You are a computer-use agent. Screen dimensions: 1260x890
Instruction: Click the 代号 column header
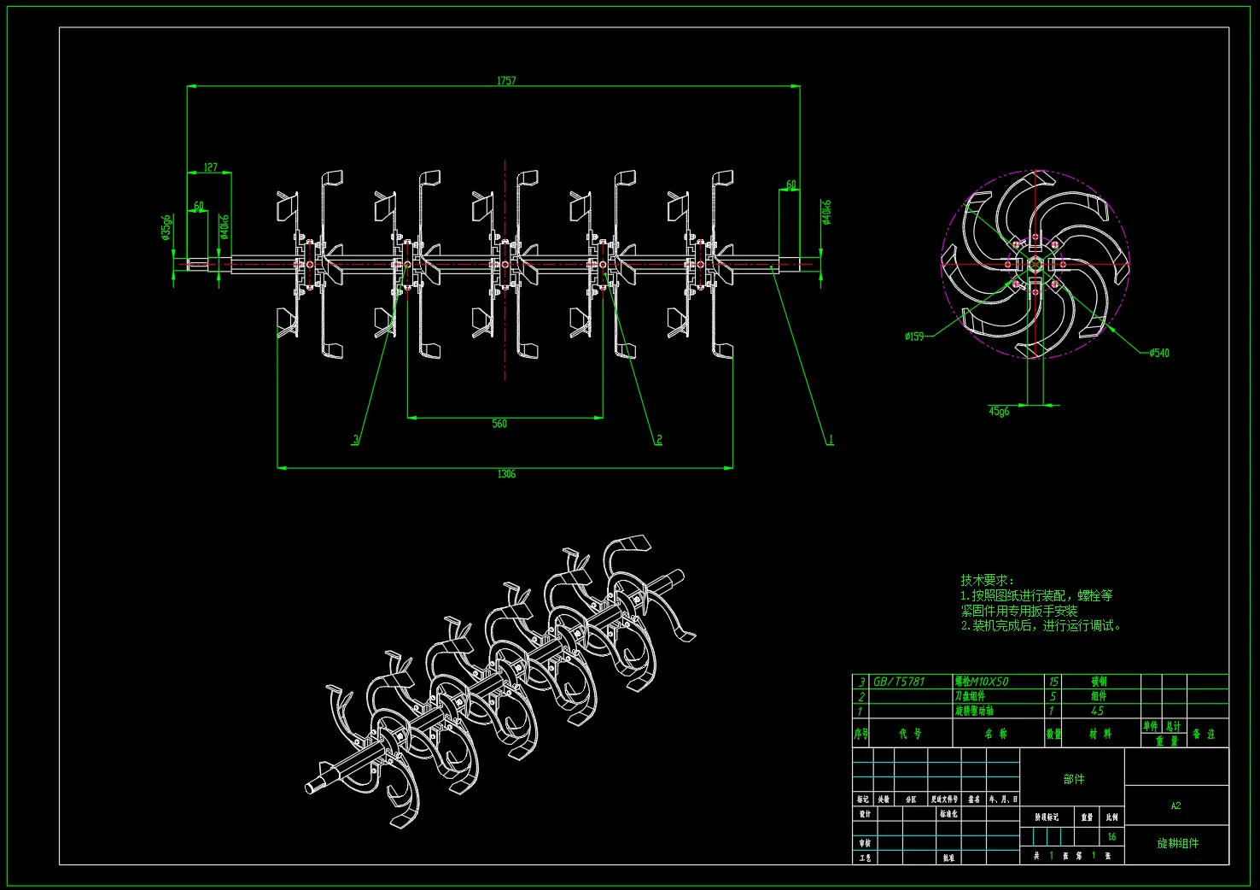click(911, 734)
